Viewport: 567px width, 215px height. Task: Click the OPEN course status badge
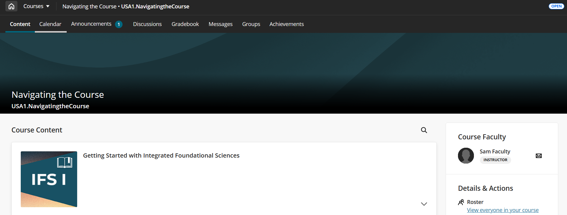pos(556,6)
